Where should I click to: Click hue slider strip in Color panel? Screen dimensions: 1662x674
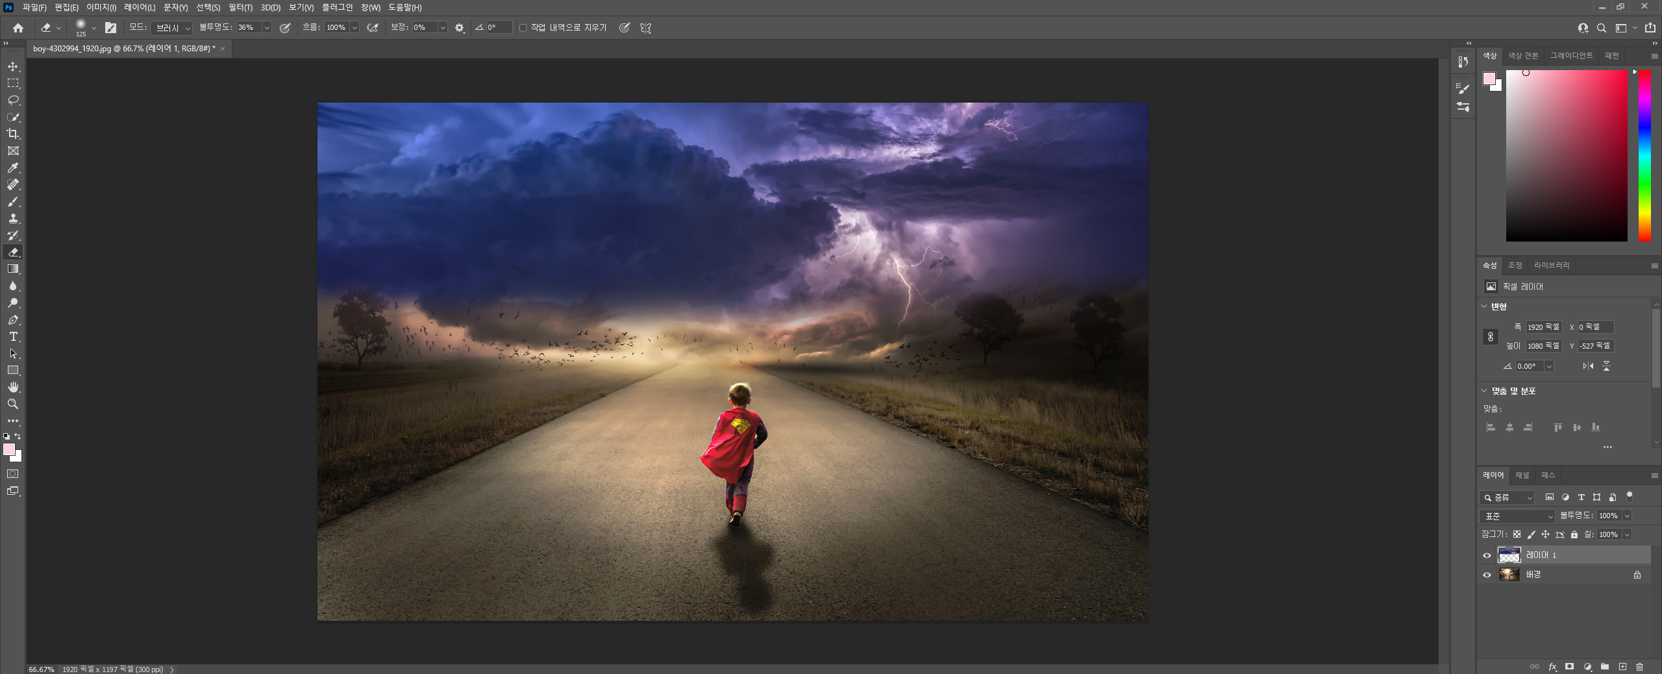point(1644,156)
